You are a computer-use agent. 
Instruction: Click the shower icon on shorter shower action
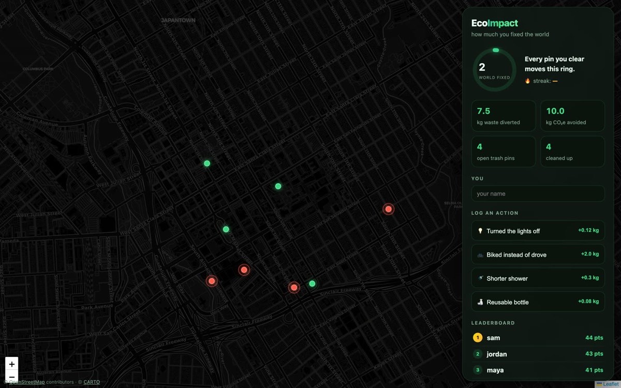pos(480,278)
